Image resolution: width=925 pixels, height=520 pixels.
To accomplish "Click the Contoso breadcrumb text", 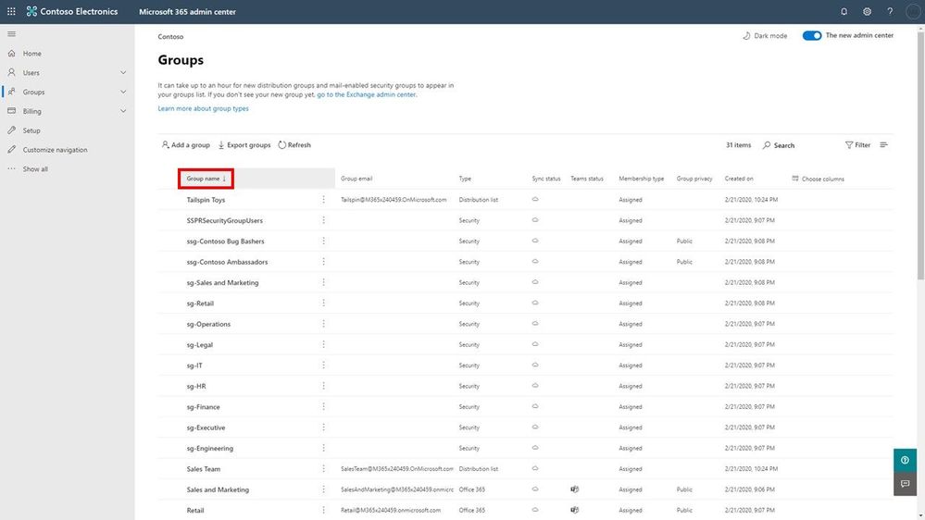I will click(170, 37).
